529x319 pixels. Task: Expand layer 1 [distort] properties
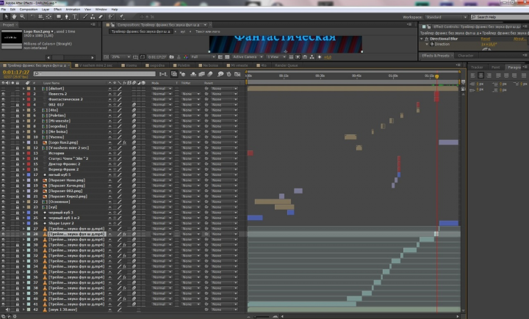[24, 89]
